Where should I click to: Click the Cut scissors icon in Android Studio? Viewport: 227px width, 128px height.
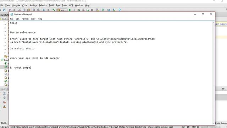(20, 10)
